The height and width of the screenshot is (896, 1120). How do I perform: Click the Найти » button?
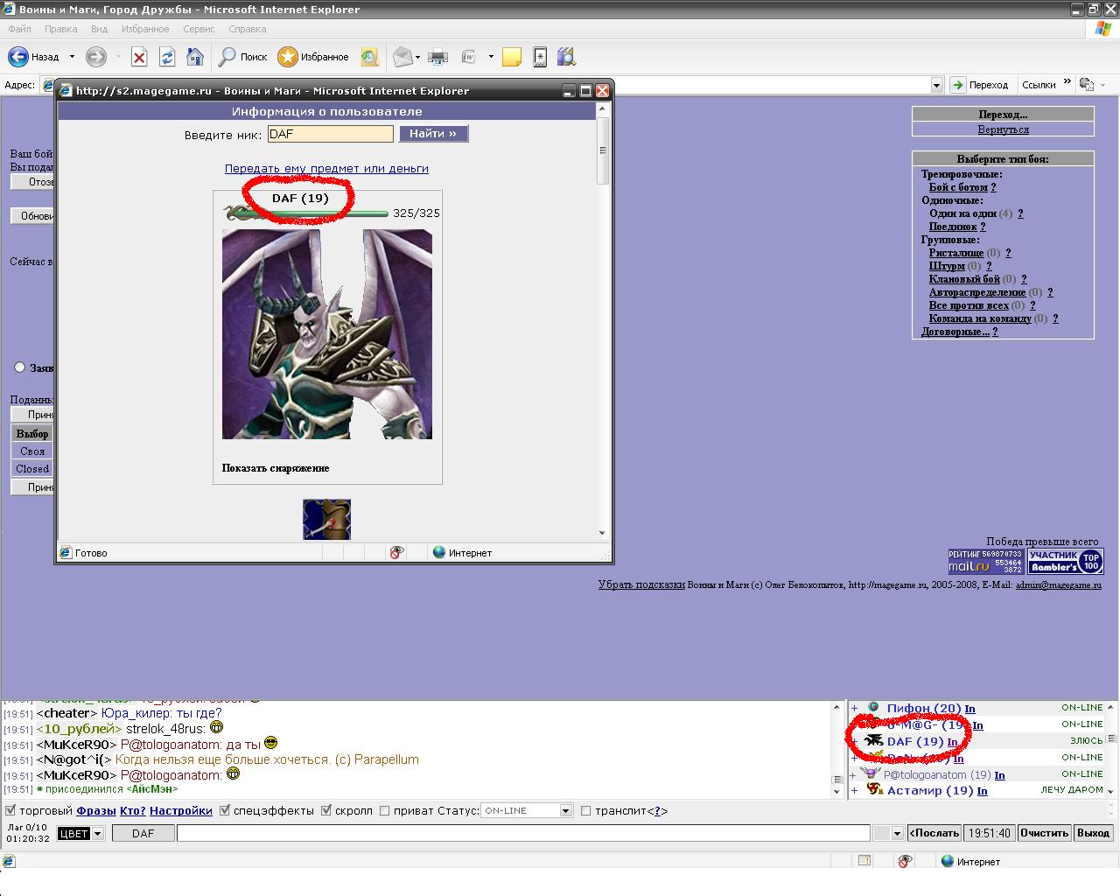[433, 133]
